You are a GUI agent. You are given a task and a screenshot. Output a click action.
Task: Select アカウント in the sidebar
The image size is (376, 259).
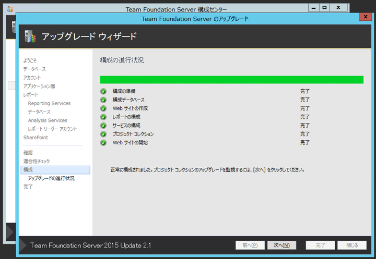32,78
